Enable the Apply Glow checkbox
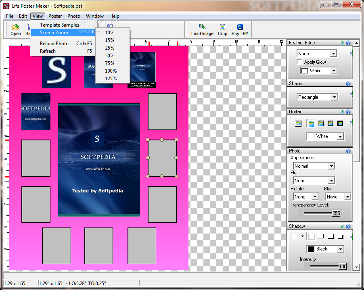This screenshot has height=290, width=364. [x=299, y=62]
